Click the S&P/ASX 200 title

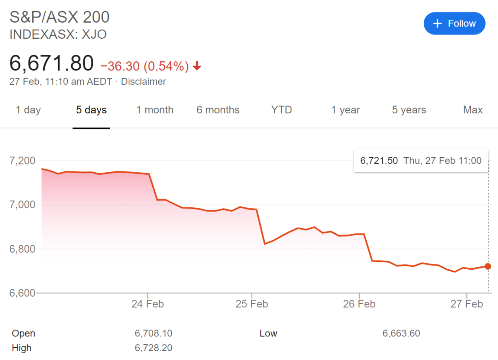[59, 17]
